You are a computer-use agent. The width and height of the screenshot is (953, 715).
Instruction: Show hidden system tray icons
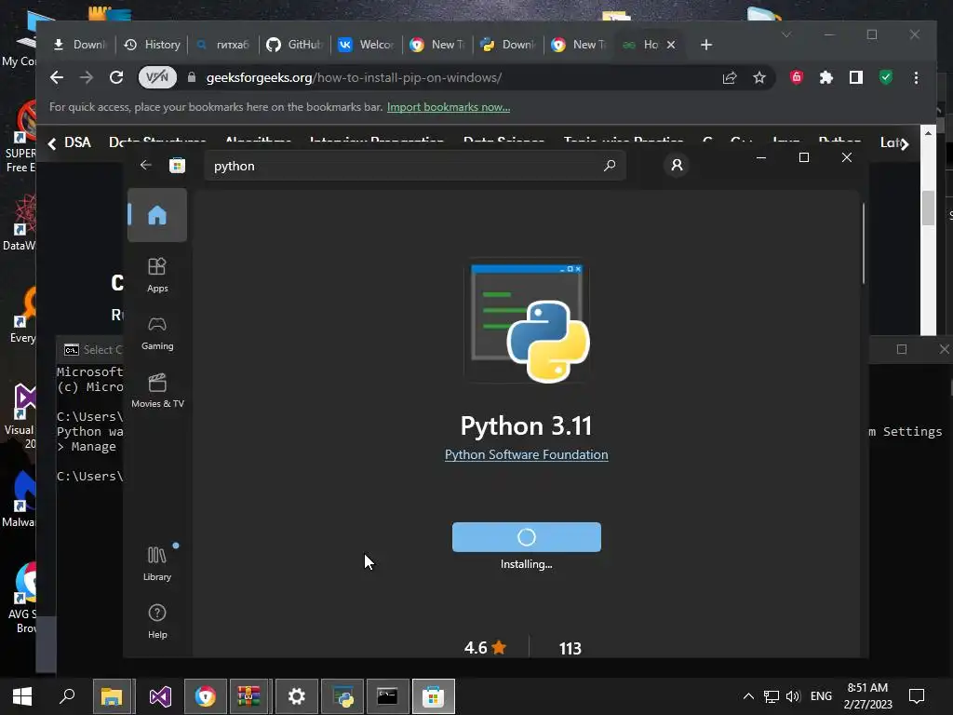749,696
